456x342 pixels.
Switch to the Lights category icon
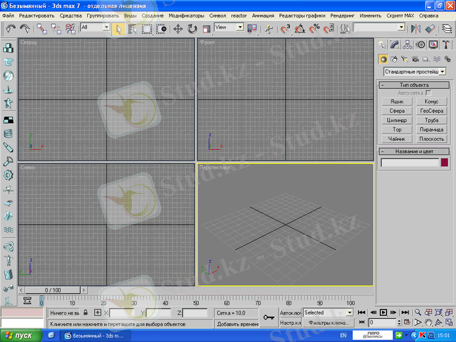point(405,59)
